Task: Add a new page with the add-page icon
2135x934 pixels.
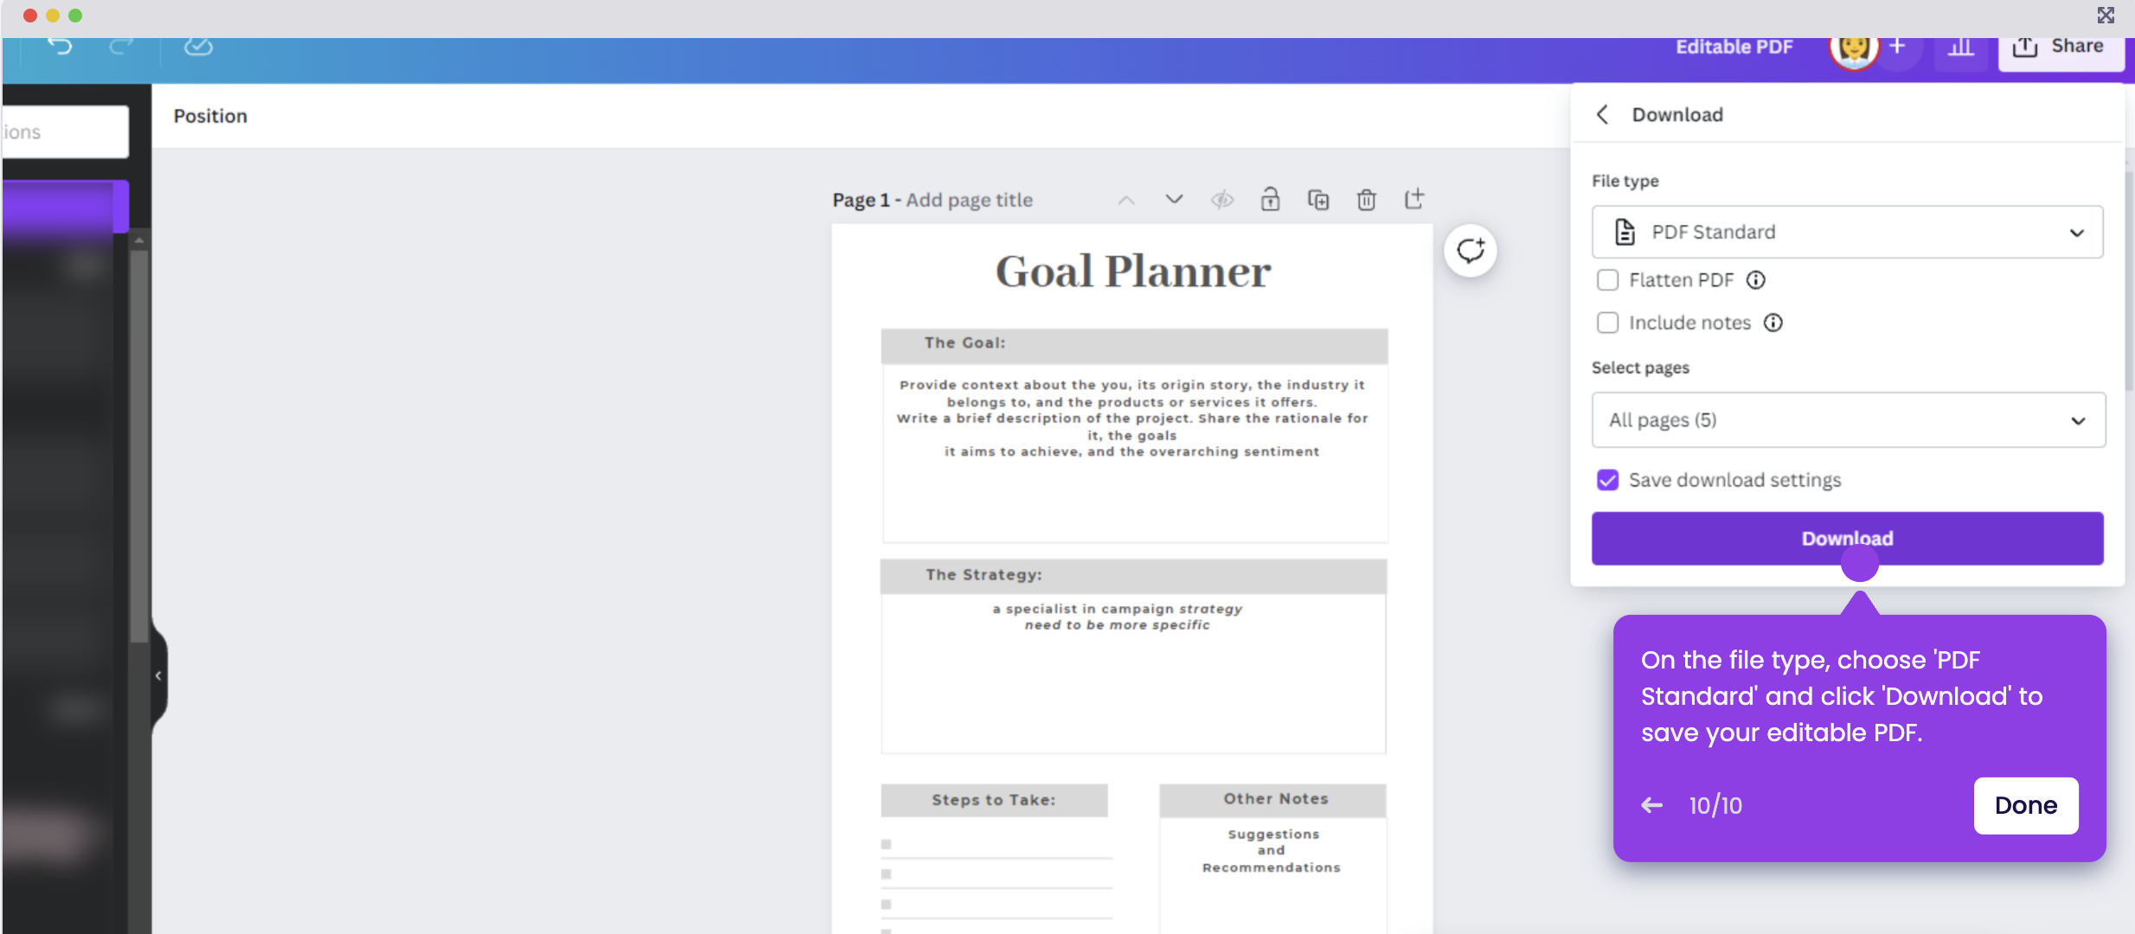Action: [x=1415, y=199]
